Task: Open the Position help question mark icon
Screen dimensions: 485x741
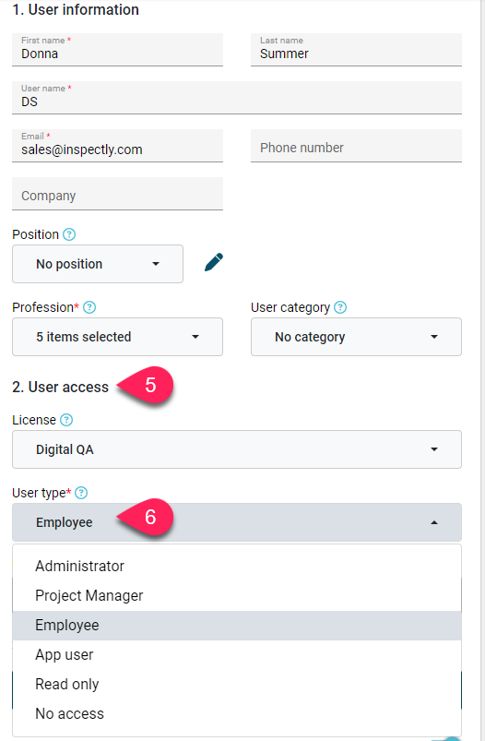Action: click(x=69, y=234)
